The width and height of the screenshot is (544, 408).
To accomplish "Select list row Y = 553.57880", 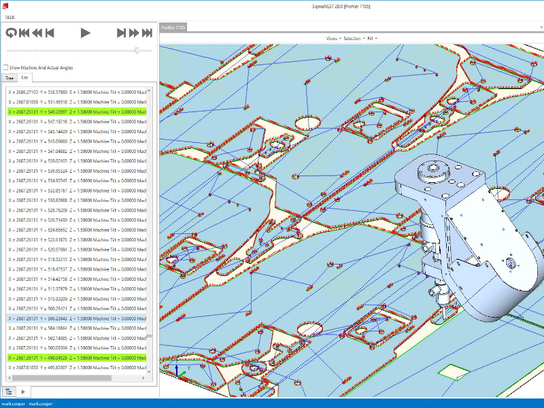I will point(77,92).
